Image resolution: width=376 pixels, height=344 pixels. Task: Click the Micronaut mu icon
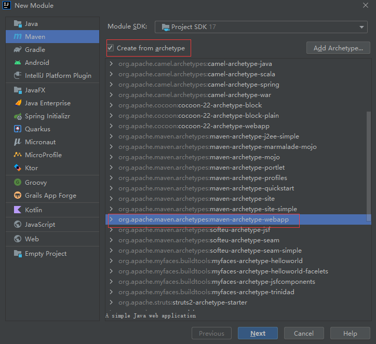coord(18,142)
